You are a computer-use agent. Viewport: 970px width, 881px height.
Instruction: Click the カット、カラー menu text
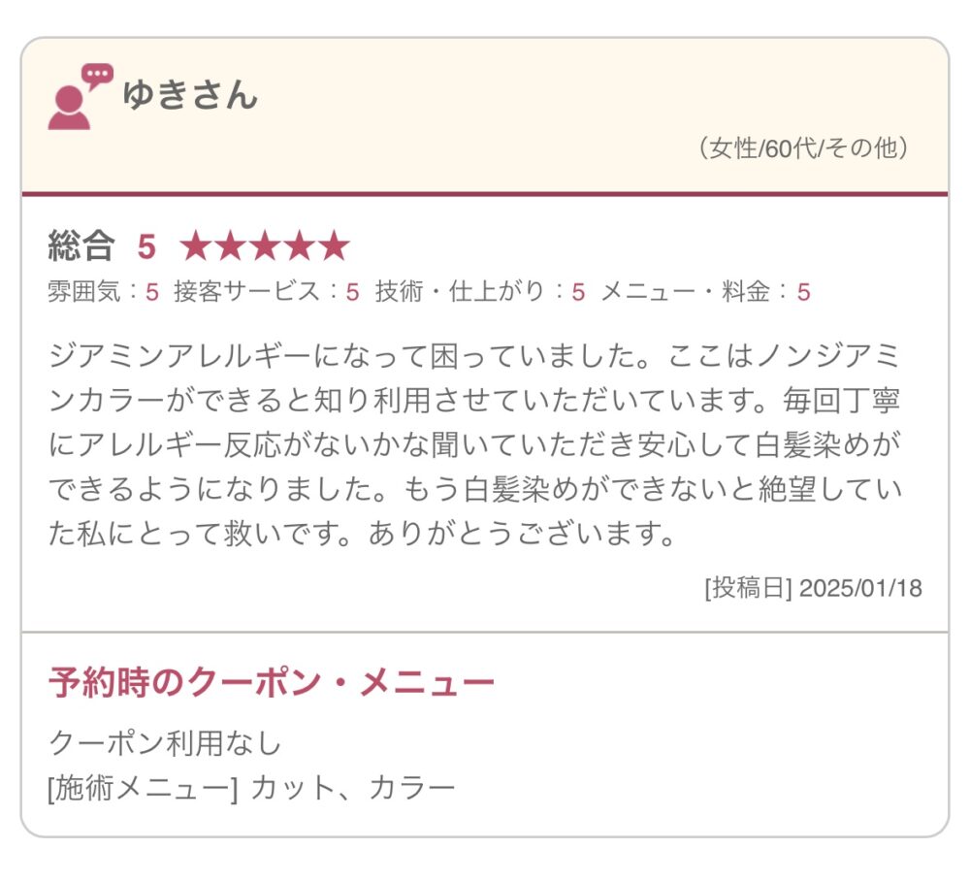(x=353, y=787)
